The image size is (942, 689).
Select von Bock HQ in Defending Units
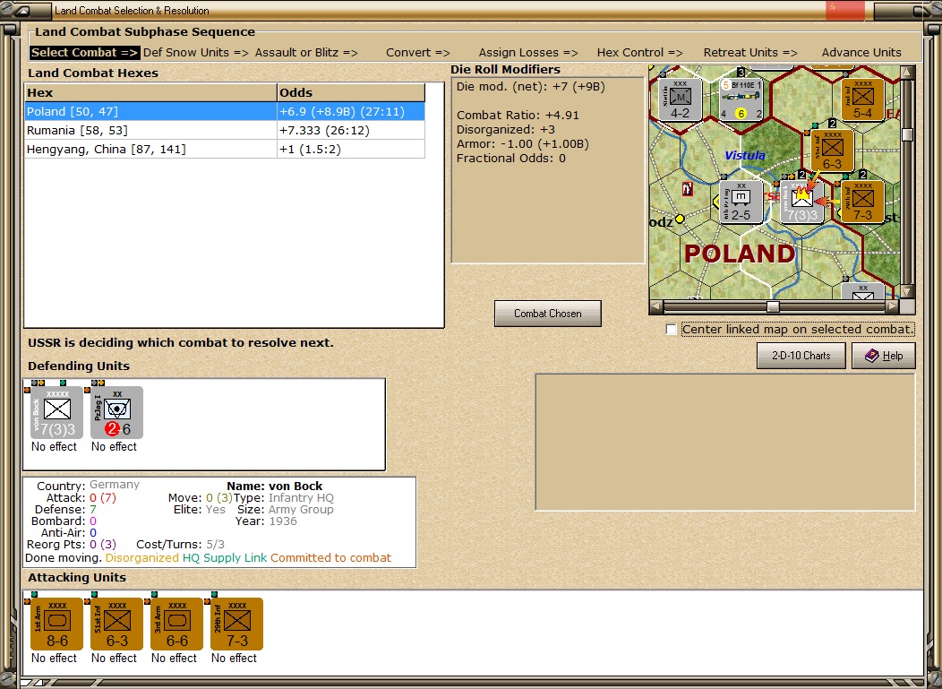click(x=56, y=413)
